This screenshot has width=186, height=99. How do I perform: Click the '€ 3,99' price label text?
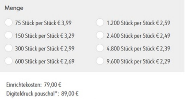(x=64, y=23)
